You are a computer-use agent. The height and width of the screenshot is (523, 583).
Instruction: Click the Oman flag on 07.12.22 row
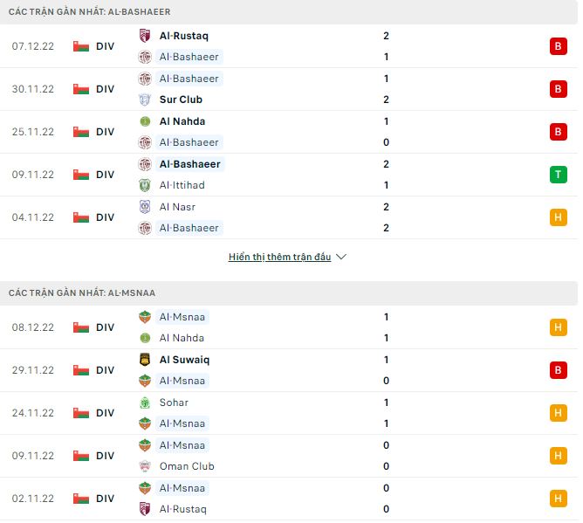[81, 46]
